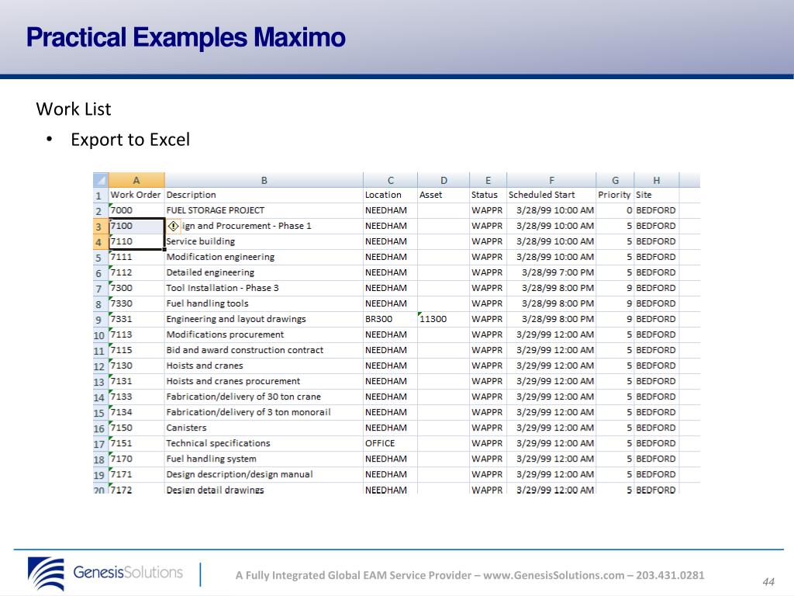Click the "OFFICE" location cell

coord(391,444)
